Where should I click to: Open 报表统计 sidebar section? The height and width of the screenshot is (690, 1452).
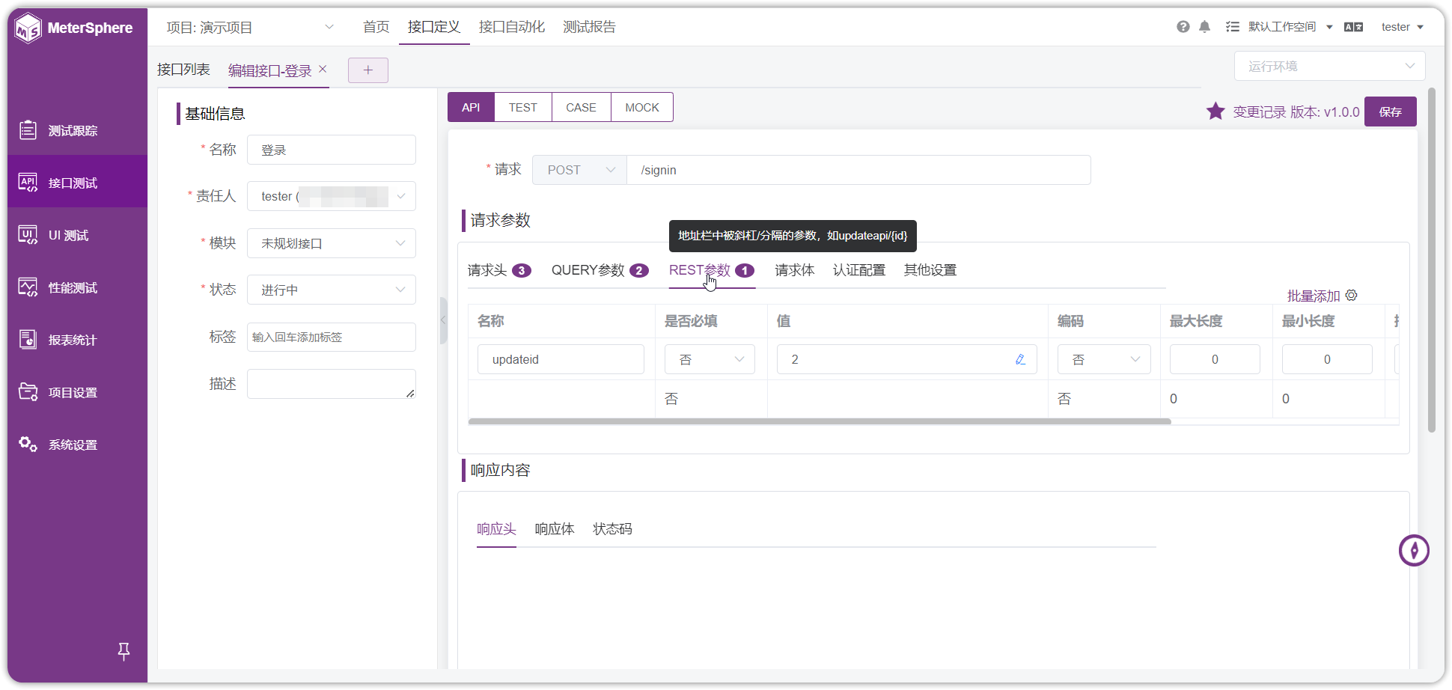click(x=78, y=340)
